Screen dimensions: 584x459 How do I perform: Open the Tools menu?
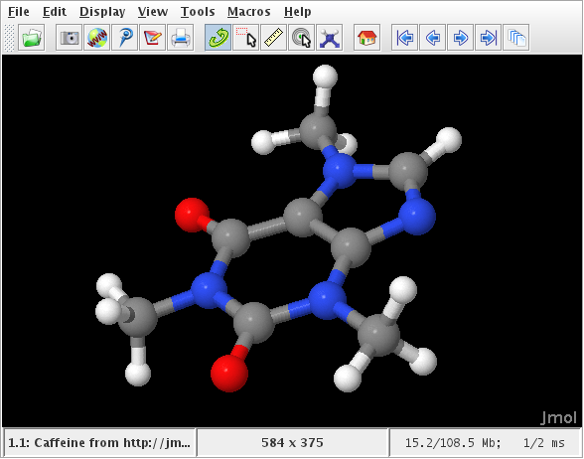pos(198,12)
